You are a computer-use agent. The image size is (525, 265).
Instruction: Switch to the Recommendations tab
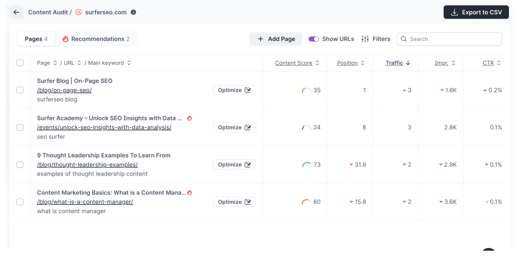(97, 39)
